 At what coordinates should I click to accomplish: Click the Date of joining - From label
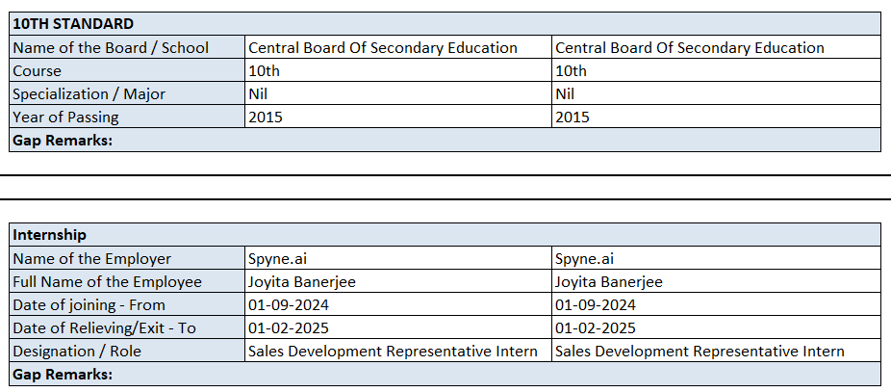click(x=89, y=304)
